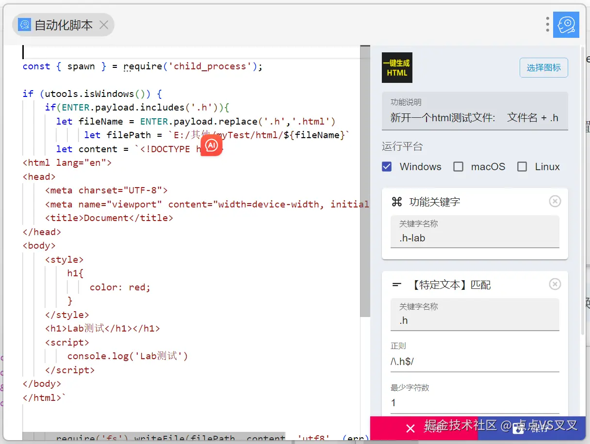Enable the macOS platform checkbox
The height and width of the screenshot is (444, 590).
(458, 167)
